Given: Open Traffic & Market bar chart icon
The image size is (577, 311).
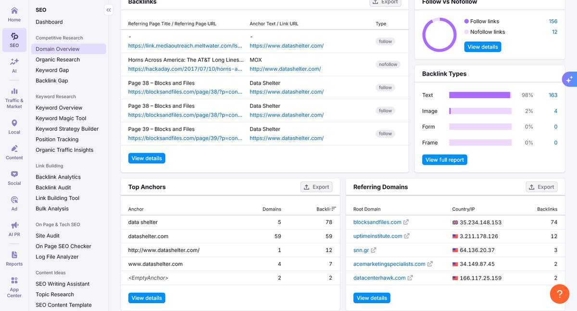Looking at the screenshot, I should click(14, 91).
